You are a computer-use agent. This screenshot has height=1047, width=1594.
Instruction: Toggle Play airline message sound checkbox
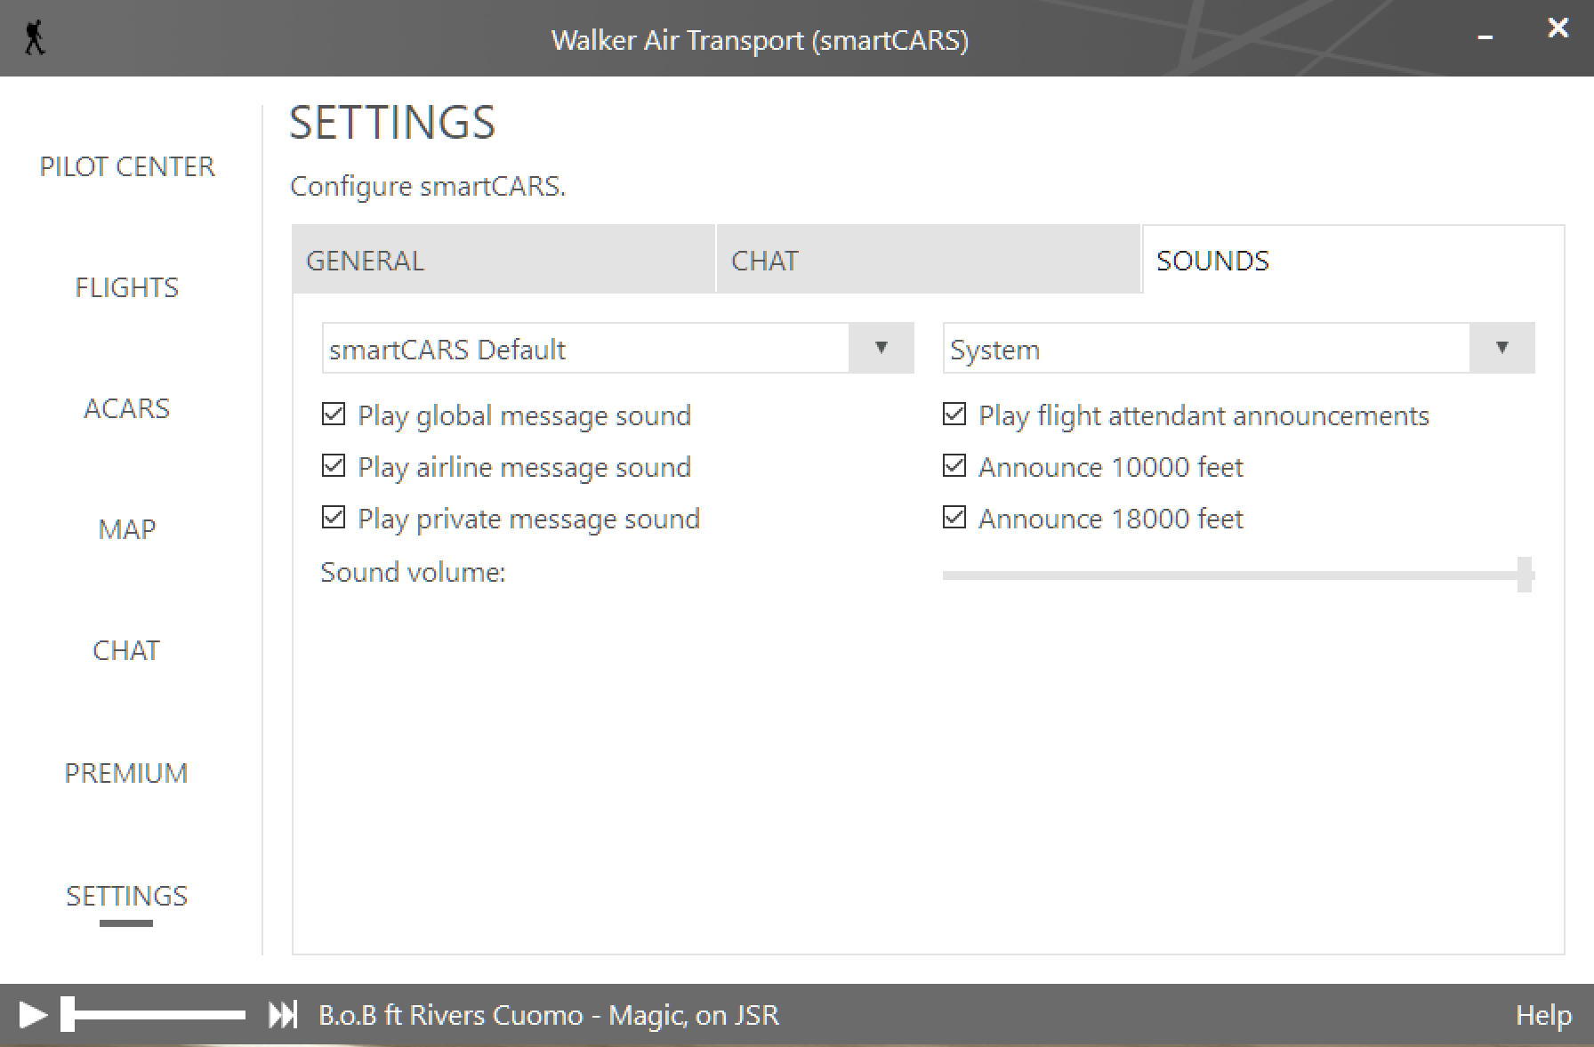[x=334, y=466]
